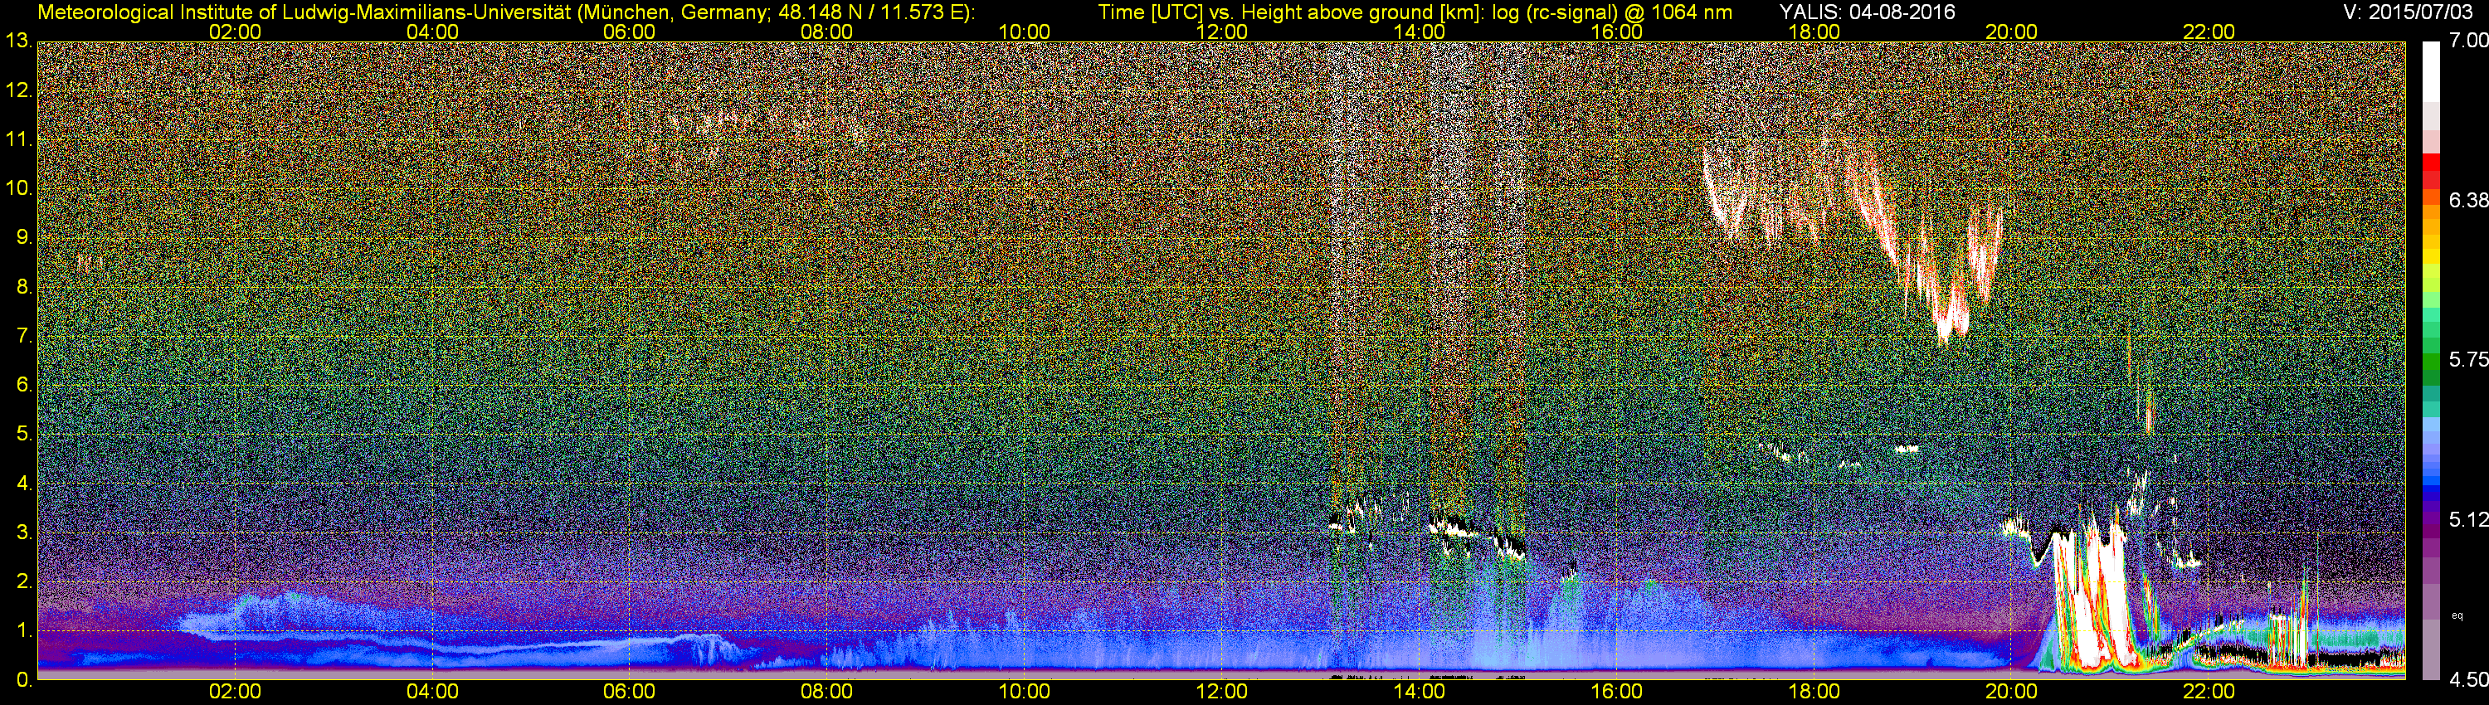Click the 10 km height axis label
The width and height of the screenshot is (2489, 705).
(17, 189)
